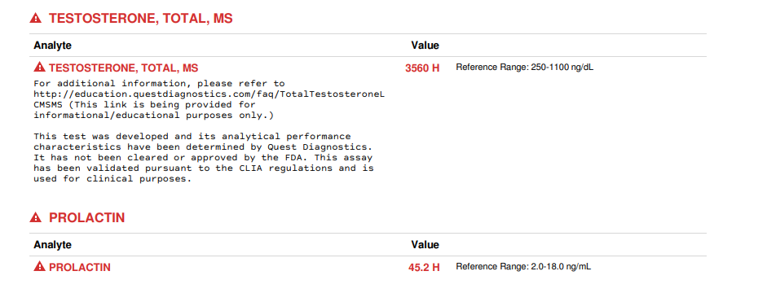The width and height of the screenshot is (767, 293).
Task: Click the warning icon in the prolactin analyte row
Action: [x=39, y=267]
